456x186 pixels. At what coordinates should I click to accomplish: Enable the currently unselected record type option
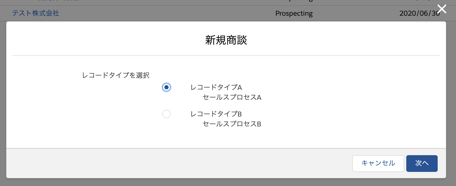(166, 114)
